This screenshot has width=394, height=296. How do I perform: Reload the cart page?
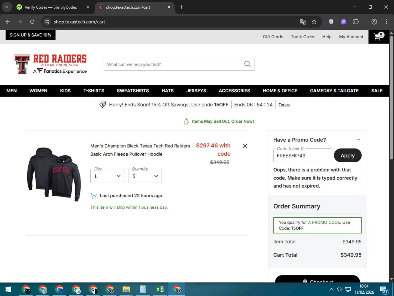coord(32,22)
